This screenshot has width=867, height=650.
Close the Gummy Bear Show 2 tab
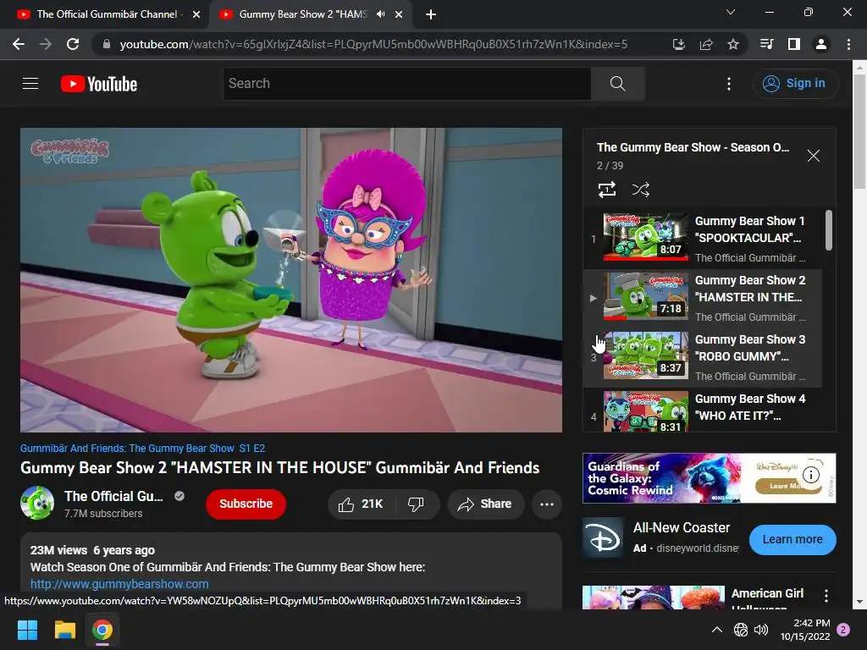[399, 14]
